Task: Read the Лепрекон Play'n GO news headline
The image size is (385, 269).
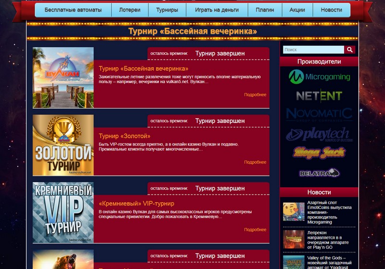Action: click(x=328, y=240)
